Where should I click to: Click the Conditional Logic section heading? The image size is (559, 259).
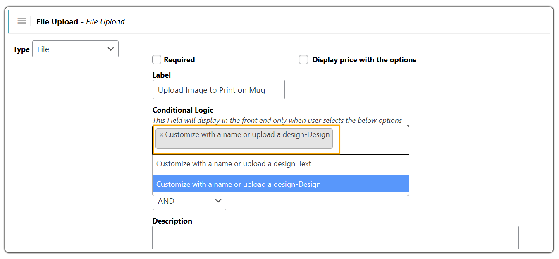[183, 110]
